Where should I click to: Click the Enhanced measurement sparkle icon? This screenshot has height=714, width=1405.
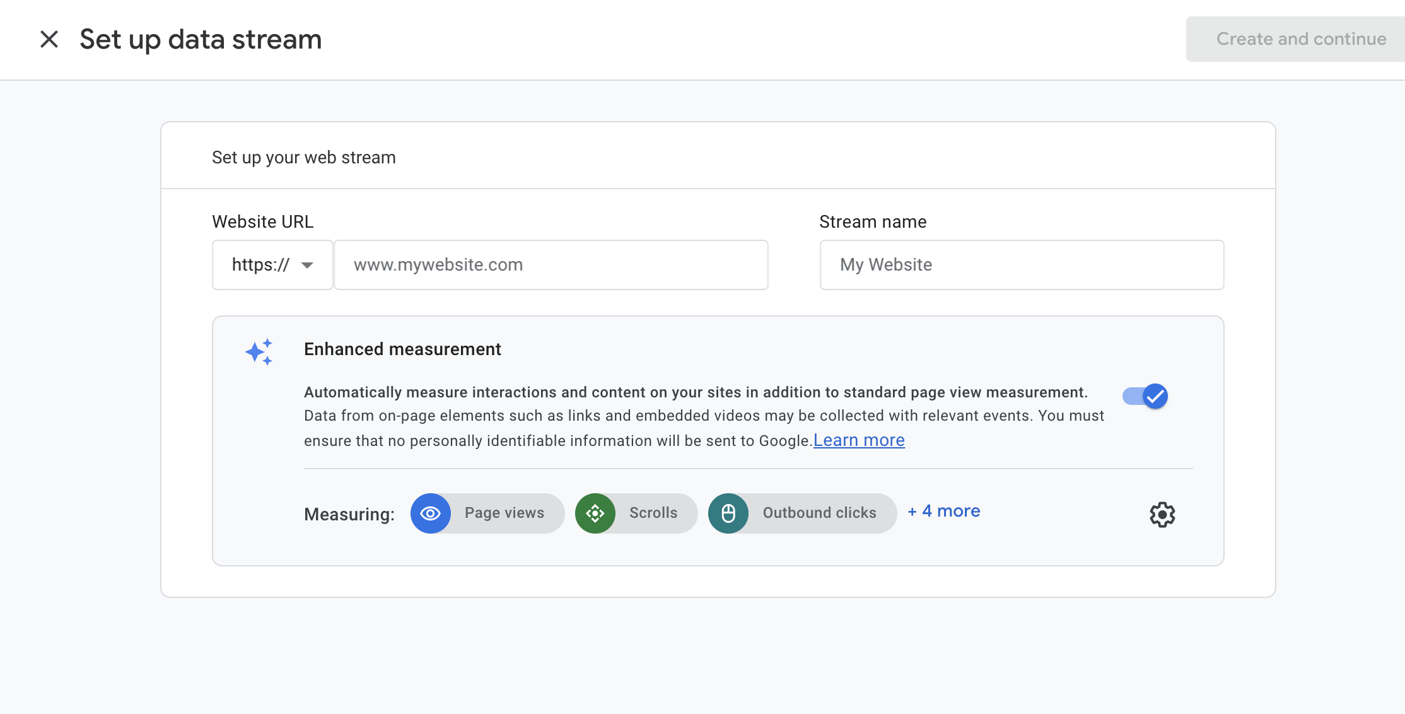pos(259,352)
